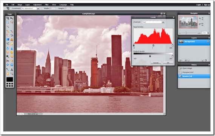Click the input levels black point handle
215x136 pixels.
point(134,45)
